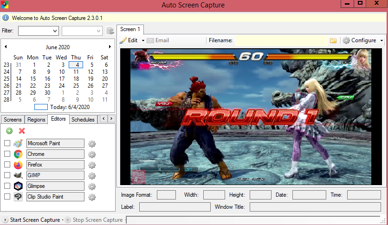
Task: Click the Configure gear button
Action: [360, 40]
